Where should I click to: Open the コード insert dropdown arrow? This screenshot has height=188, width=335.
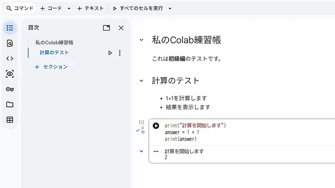pos(69,8)
